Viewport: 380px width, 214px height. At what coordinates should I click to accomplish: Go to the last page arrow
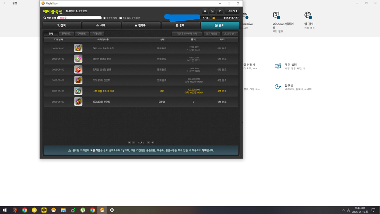point(152,143)
